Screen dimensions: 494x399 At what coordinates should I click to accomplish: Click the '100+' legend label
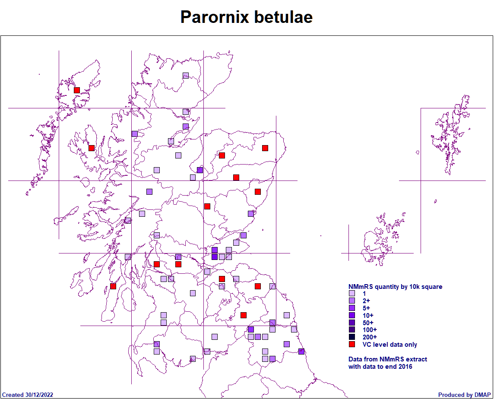(x=370, y=330)
